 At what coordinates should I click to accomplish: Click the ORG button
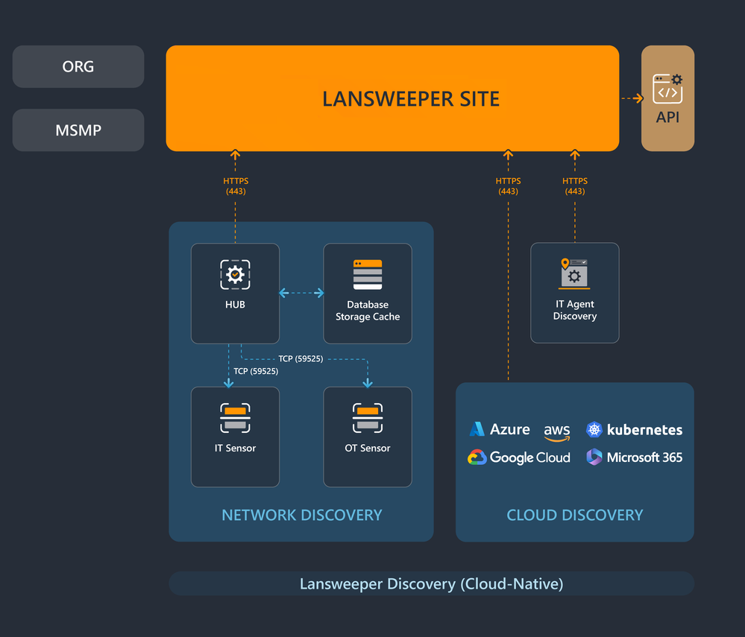coord(78,66)
